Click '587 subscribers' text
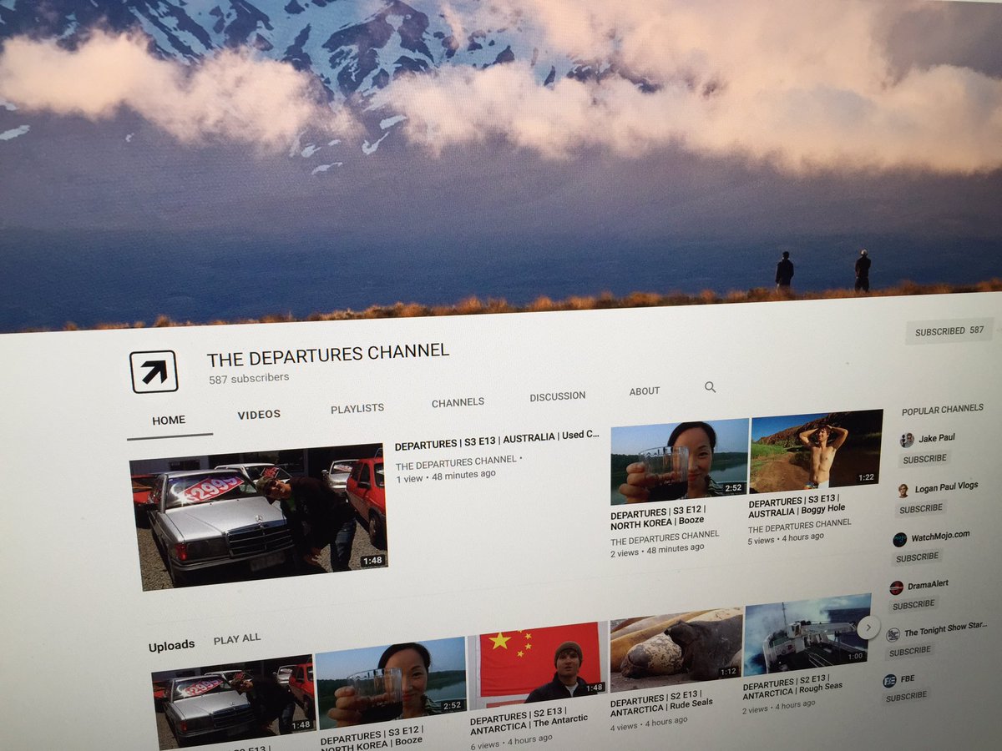Viewport: 1002px width, 751px height. click(x=249, y=378)
